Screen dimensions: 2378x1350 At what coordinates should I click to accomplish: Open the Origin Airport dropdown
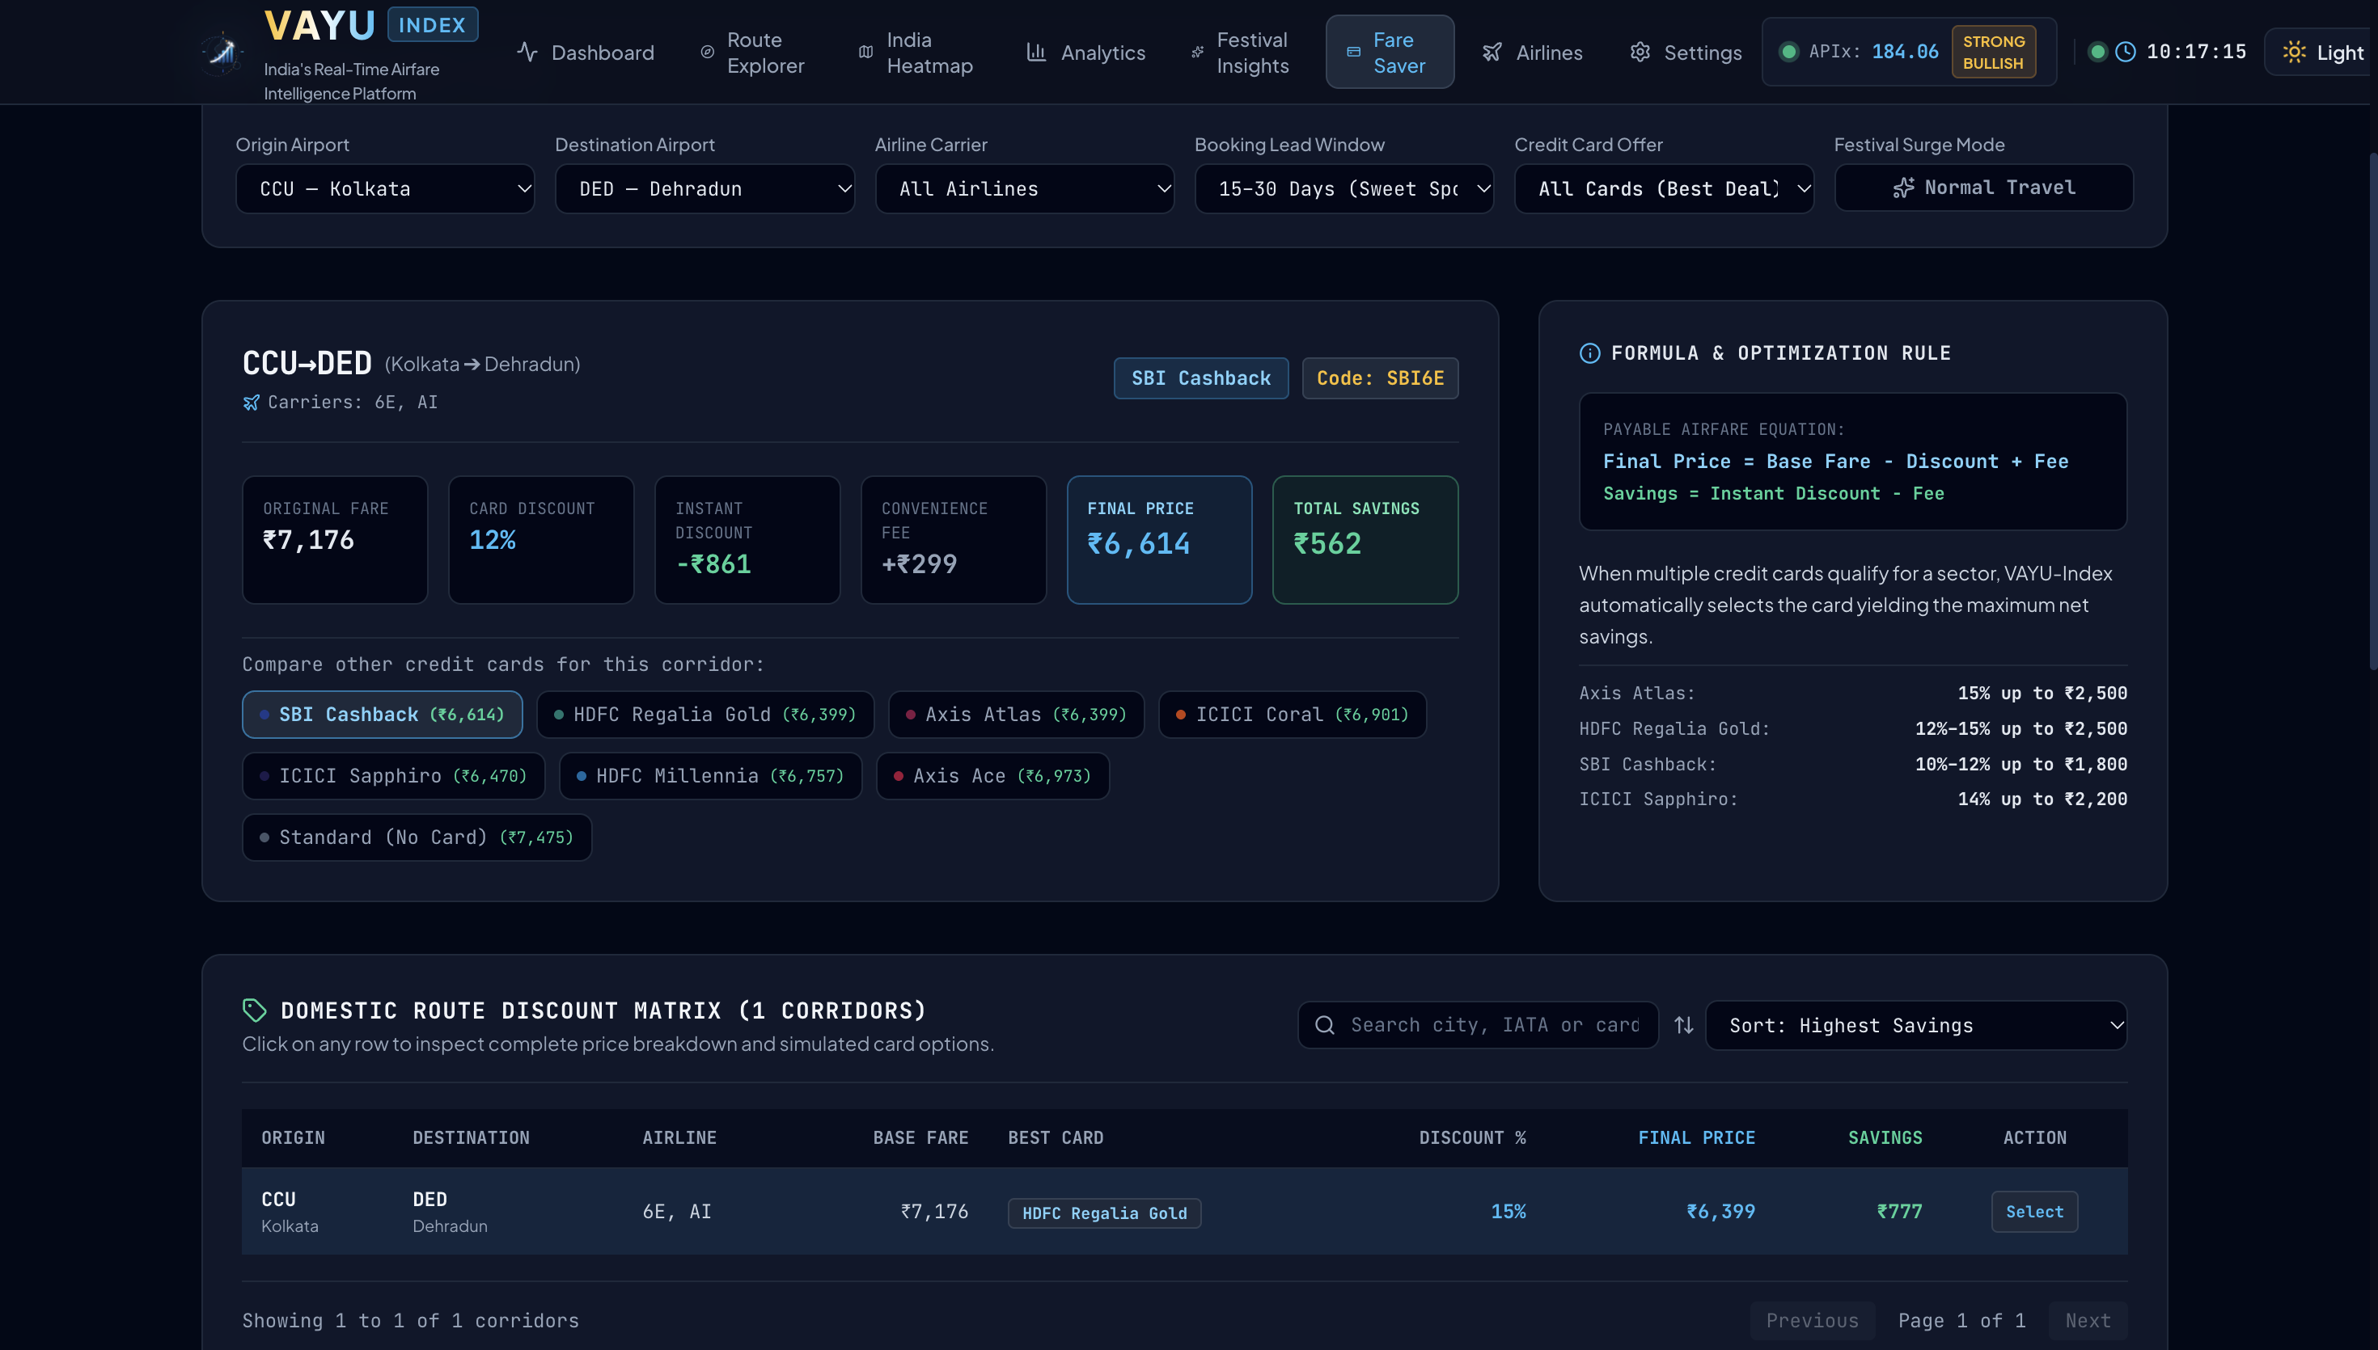385,188
